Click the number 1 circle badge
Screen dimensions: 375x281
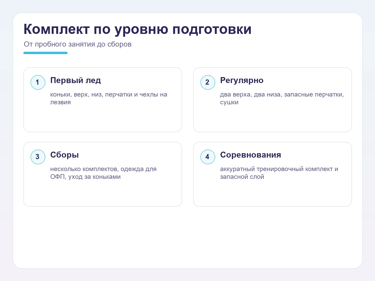(38, 82)
